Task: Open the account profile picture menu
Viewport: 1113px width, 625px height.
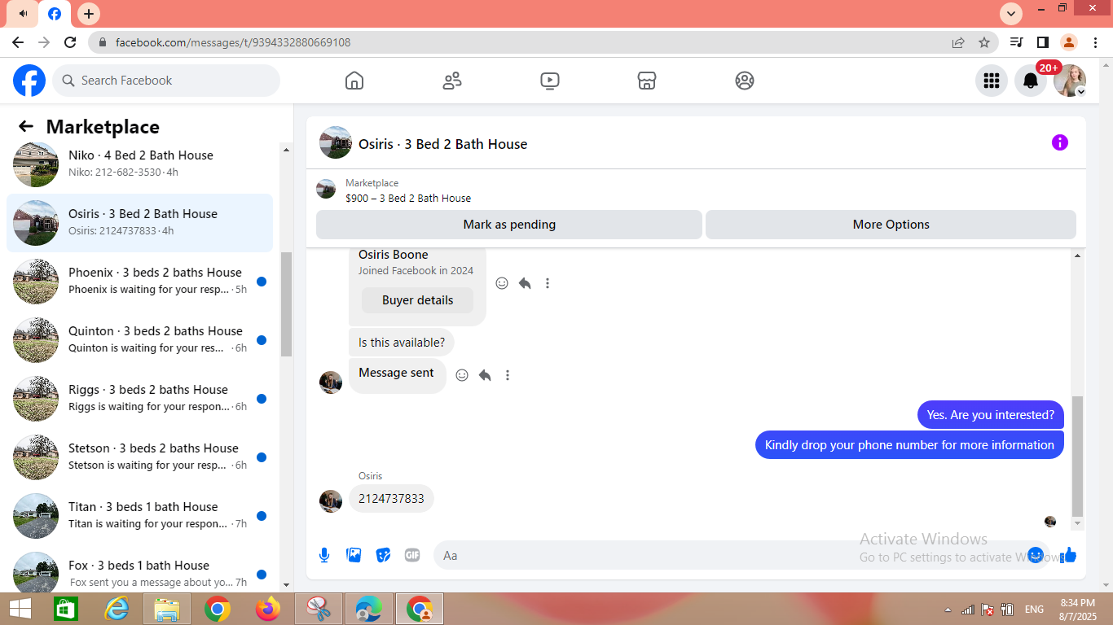Action: pyautogui.click(x=1070, y=81)
